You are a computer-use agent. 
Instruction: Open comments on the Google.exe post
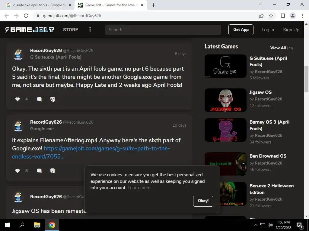click(x=39, y=171)
